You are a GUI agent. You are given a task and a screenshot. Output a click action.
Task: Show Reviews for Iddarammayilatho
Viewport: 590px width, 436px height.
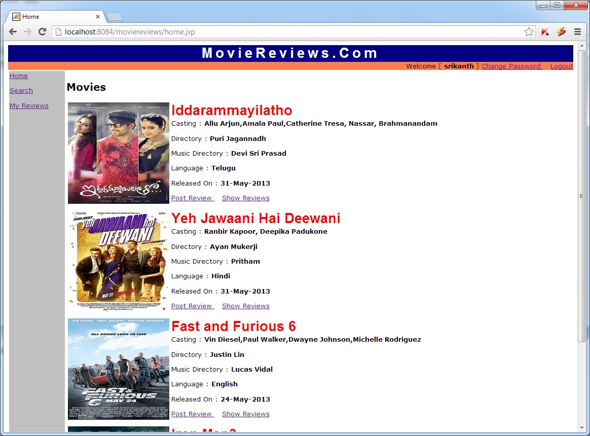[246, 198]
